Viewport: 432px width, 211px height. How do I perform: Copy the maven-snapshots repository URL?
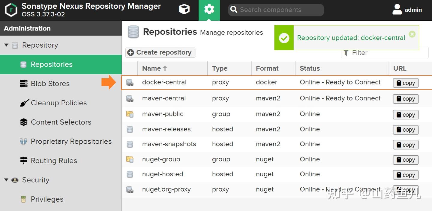pyautogui.click(x=406, y=145)
